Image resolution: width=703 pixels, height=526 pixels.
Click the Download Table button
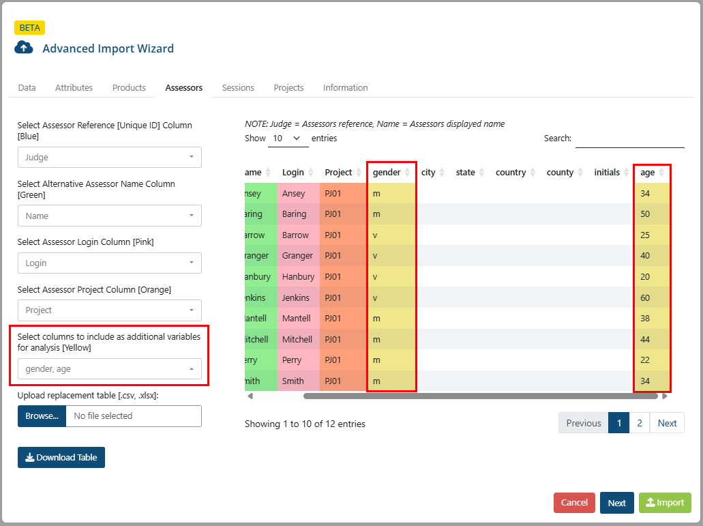tap(61, 457)
